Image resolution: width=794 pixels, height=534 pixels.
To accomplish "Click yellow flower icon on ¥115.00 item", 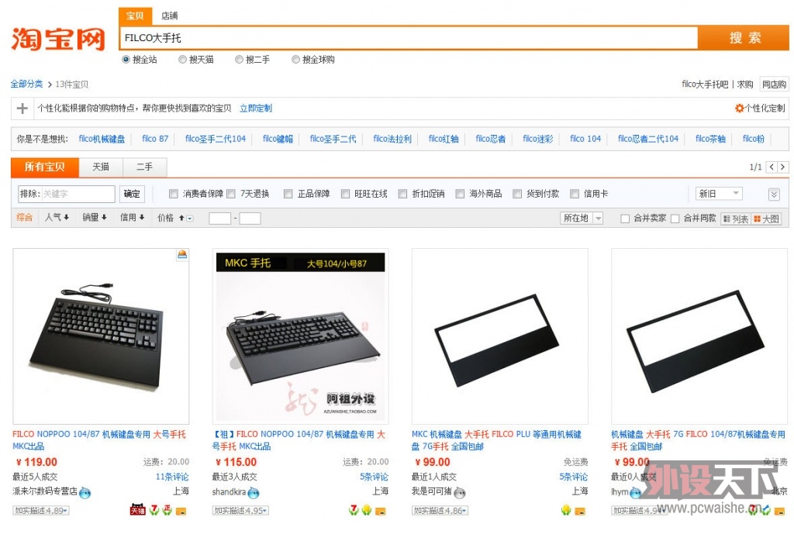I will tap(367, 510).
